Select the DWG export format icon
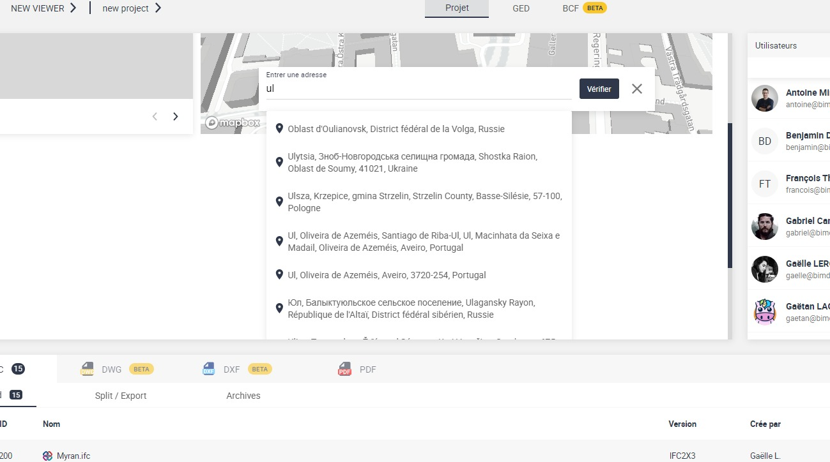 point(87,368)
